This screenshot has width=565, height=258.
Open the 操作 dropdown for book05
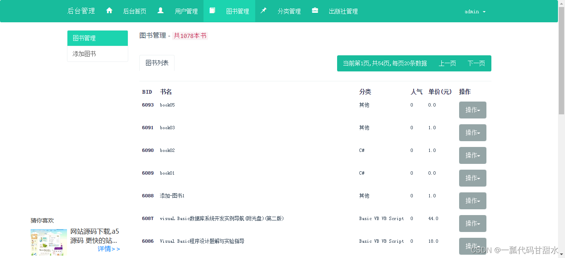point(472,110)
